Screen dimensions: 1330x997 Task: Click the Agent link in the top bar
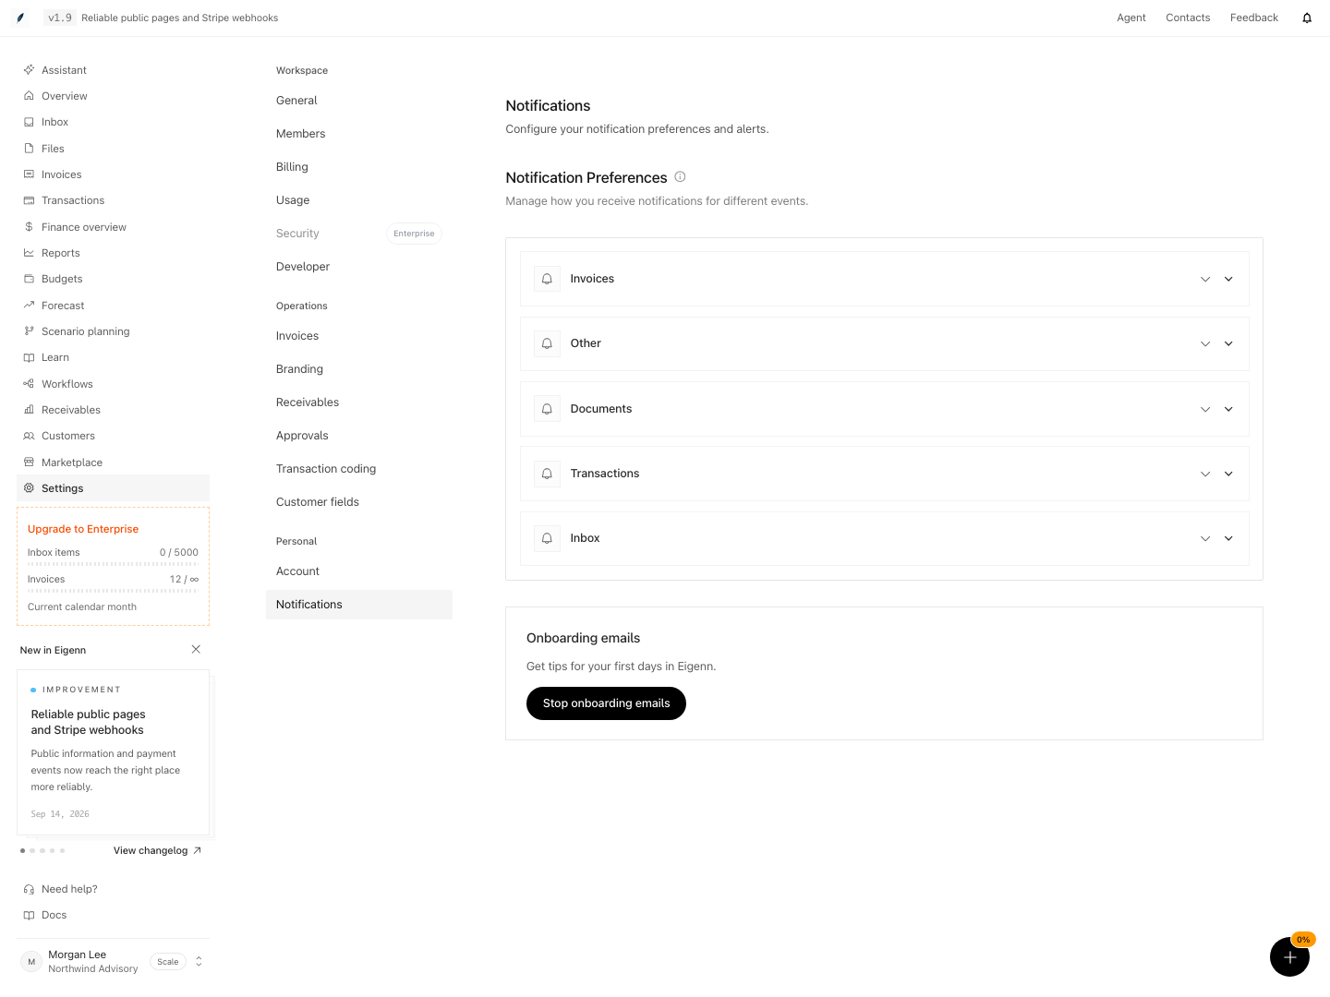1131,18
